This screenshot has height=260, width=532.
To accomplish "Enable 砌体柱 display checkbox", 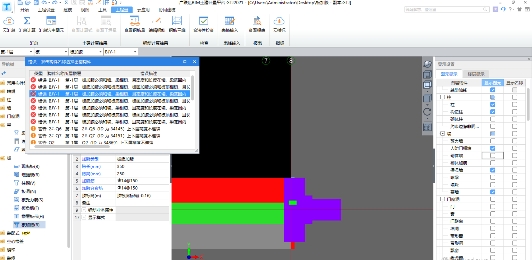I will coord(493,119).
